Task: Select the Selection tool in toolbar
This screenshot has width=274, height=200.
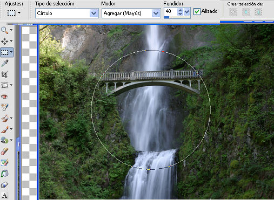Action: pos(5,52)
